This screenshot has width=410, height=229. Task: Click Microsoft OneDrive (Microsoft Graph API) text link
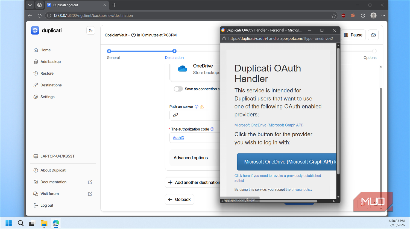pos(269,125)
